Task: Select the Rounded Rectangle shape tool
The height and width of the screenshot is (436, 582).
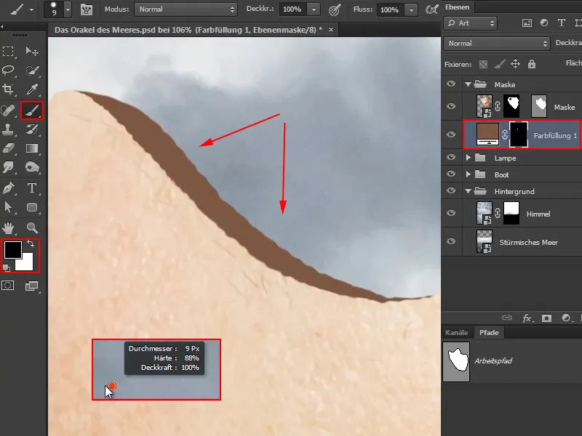Action: [32, 207]
